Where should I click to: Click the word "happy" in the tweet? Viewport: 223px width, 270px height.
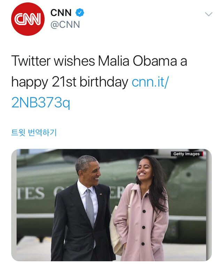[x=29, y=83]
